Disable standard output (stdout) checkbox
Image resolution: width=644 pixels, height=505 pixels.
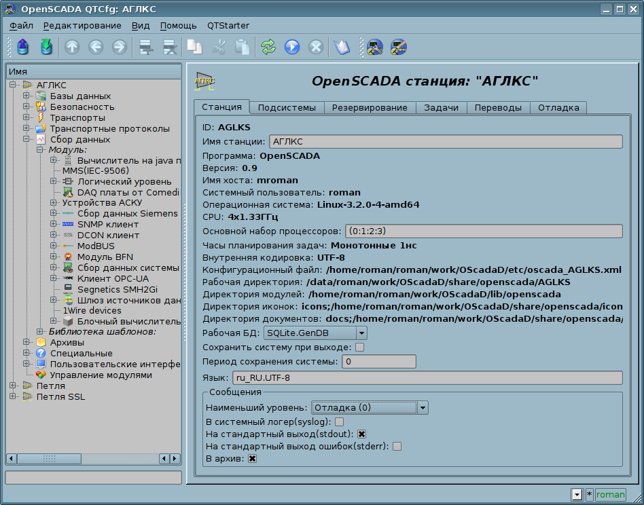[361, 434]
